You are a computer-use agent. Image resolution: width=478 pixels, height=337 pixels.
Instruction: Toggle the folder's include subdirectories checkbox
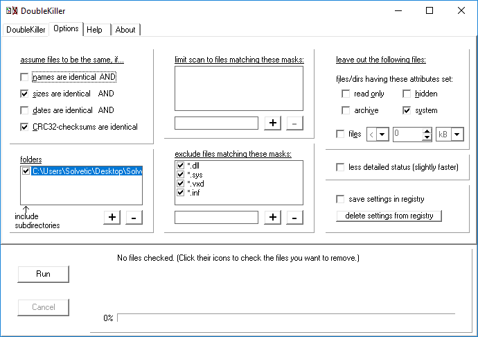click(26, 171)
